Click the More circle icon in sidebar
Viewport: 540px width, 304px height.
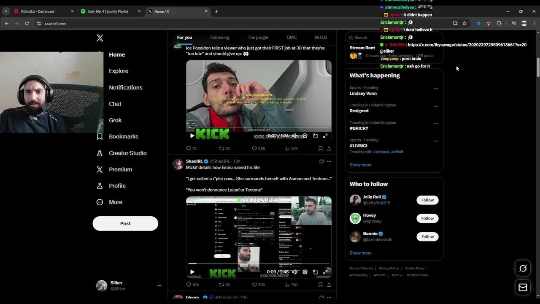(x=100, y=202)
